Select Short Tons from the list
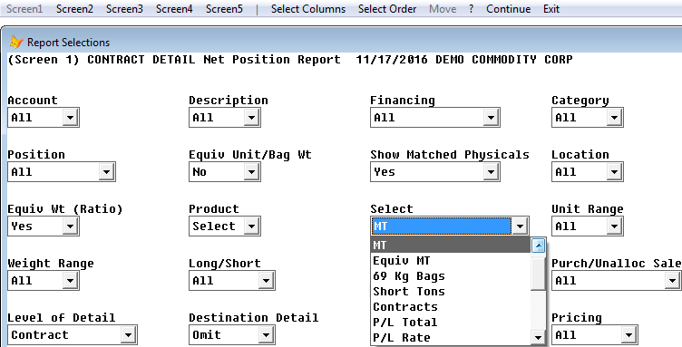Image resolution: width=682 pixels, height=347 pixels. click(x=451, y=292)
